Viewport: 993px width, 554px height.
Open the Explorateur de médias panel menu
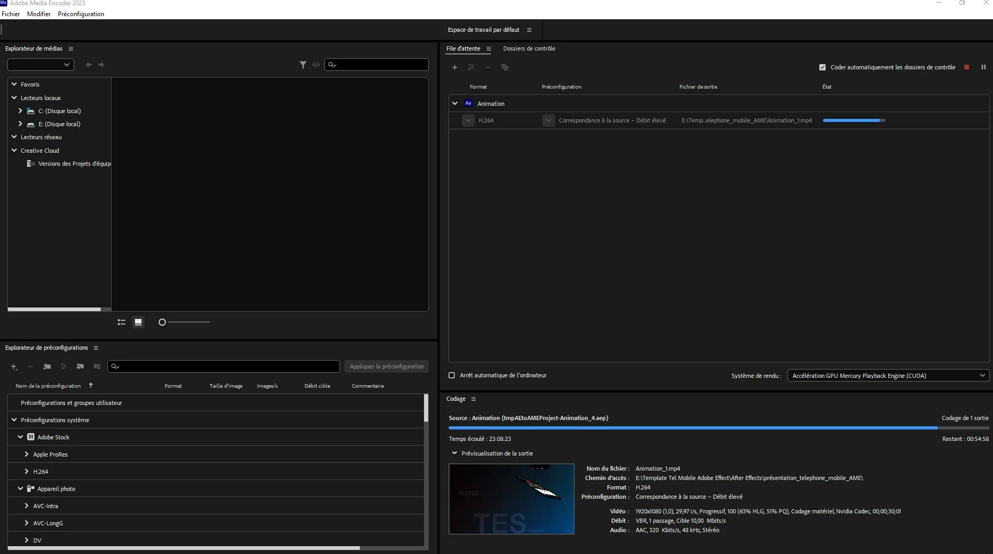(x=71, y=48)
